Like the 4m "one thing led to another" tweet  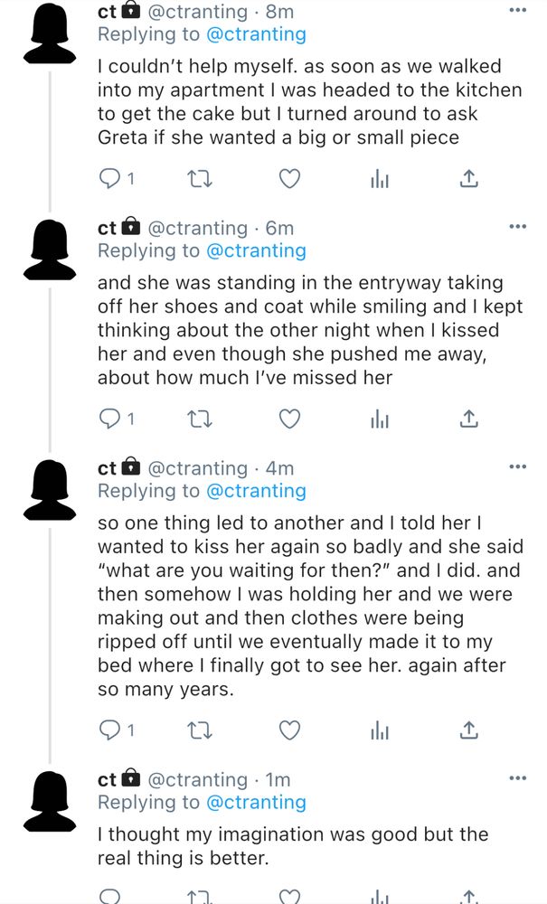[288, 730]
